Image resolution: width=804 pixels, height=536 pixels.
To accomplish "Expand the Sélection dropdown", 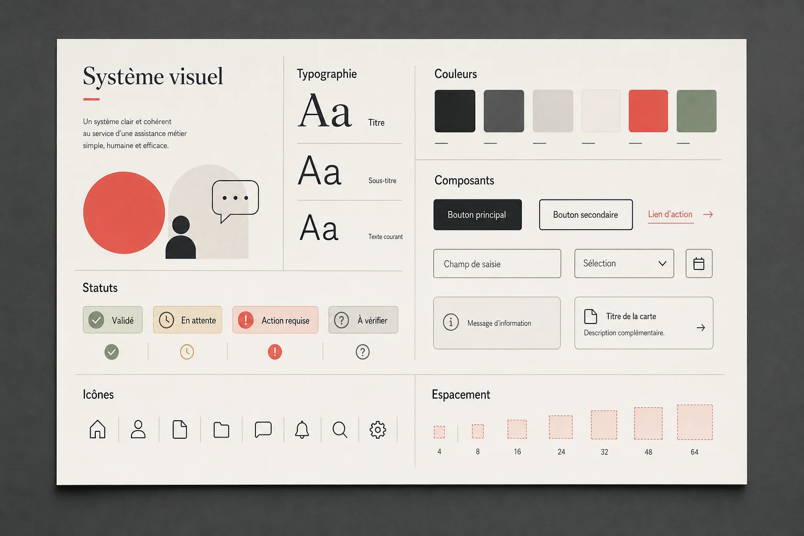I will pyautogui.click(x=624, y=263).
